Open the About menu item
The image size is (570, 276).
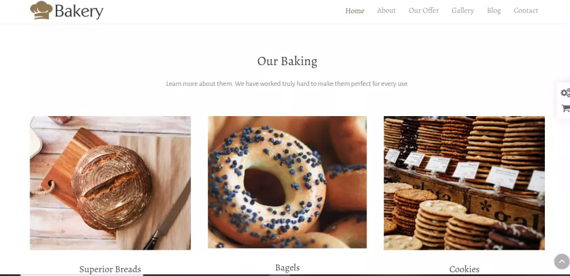point(386,11)
